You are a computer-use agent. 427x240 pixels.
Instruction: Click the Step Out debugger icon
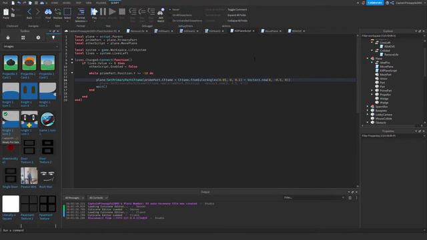click(151, 12)
